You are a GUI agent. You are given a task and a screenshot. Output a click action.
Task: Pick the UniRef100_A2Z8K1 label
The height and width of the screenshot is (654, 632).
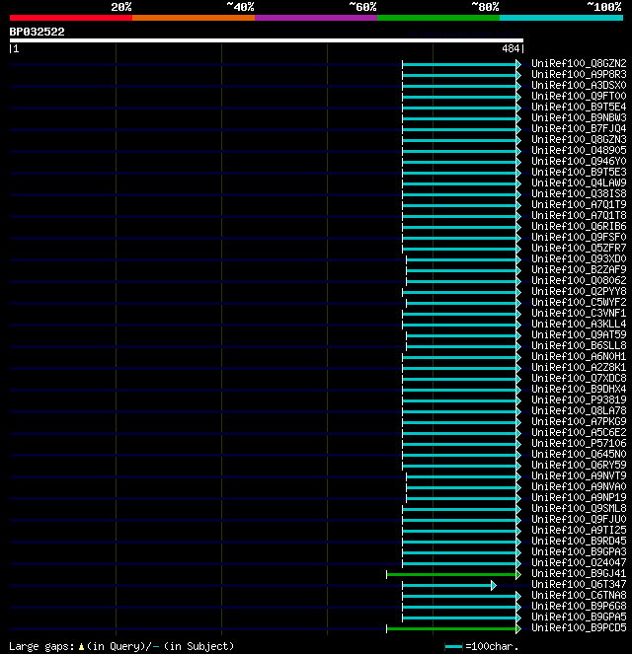coord(579,367)
